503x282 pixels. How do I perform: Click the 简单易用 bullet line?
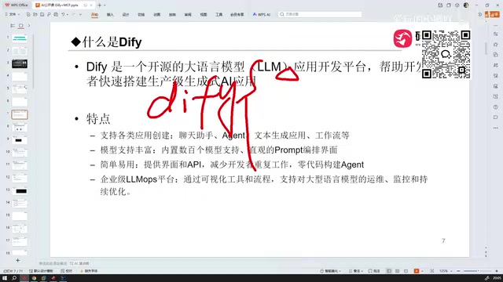pyautogui.click(x=232, y=164)
